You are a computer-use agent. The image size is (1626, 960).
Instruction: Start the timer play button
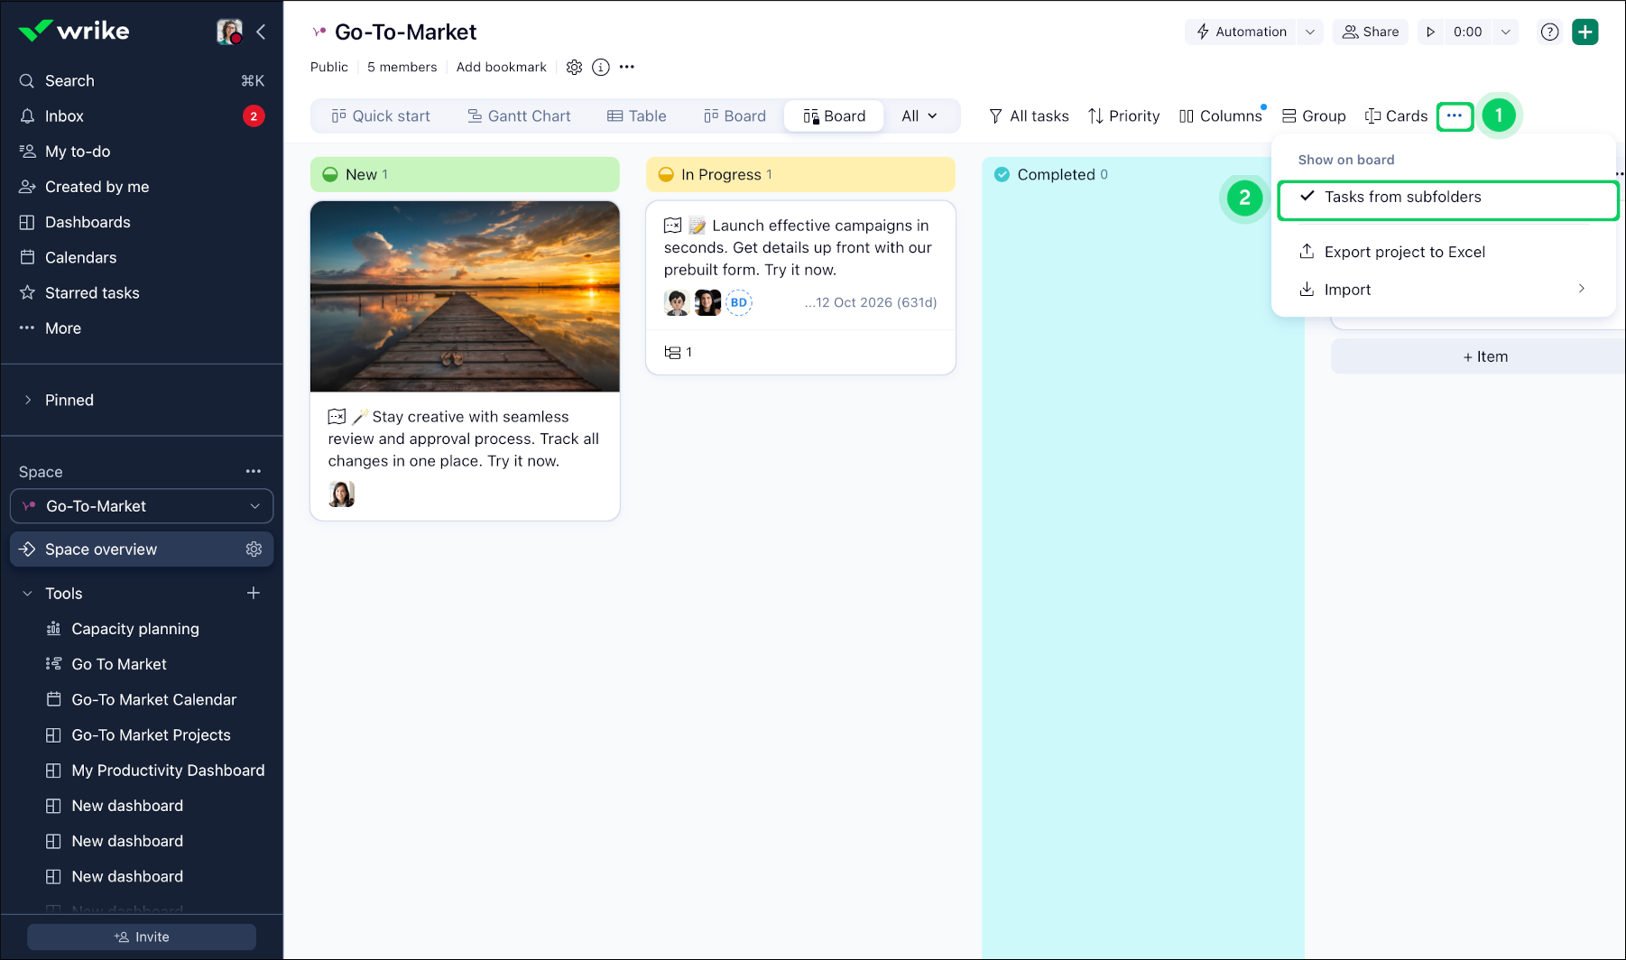pos(1430,32)
